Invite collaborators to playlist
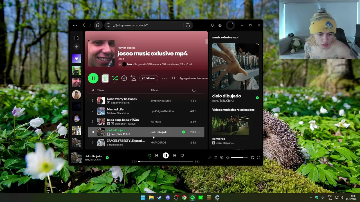360x202 pixels. [133, 78]
